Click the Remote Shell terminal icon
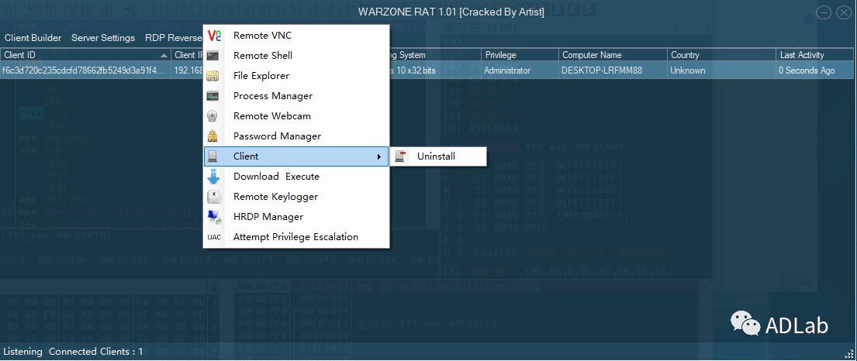Image resolution: width=857 pixels, height=361 pixels. pos(214,56)
